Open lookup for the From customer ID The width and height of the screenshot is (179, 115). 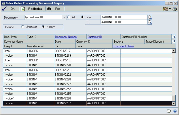coord(150,17)
